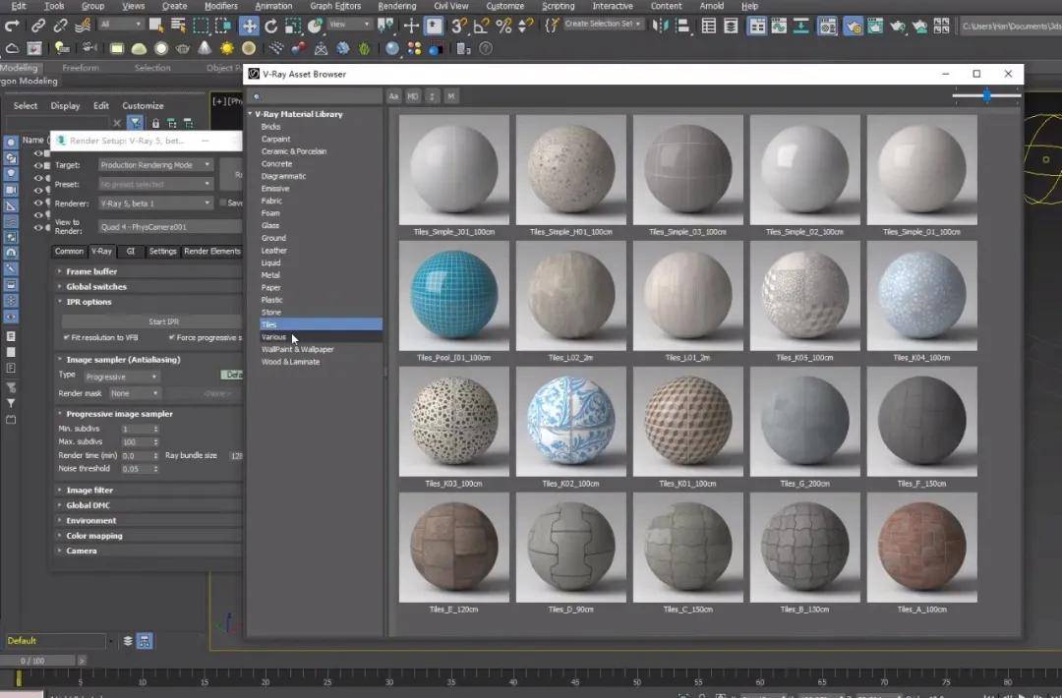Open the Rendering menu
Screen dimensions: 1062x698
click(x=397, y=6)
